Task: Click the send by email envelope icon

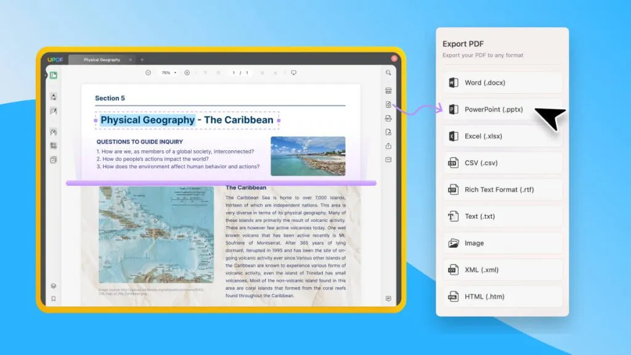Action: point(388,160)
